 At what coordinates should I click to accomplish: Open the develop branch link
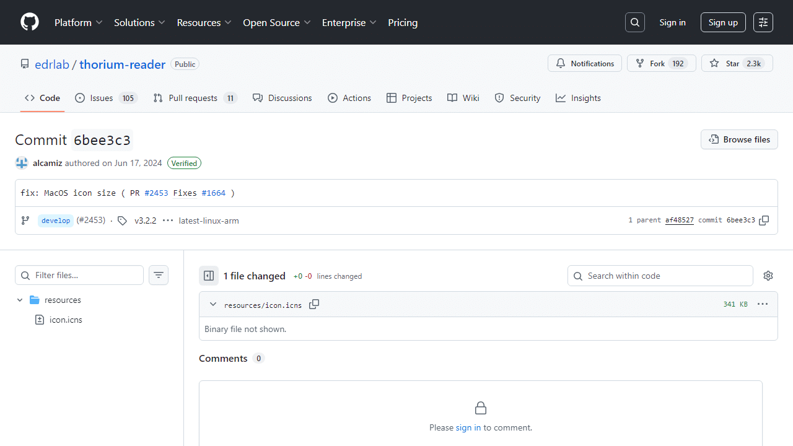(x=56, y=221)
